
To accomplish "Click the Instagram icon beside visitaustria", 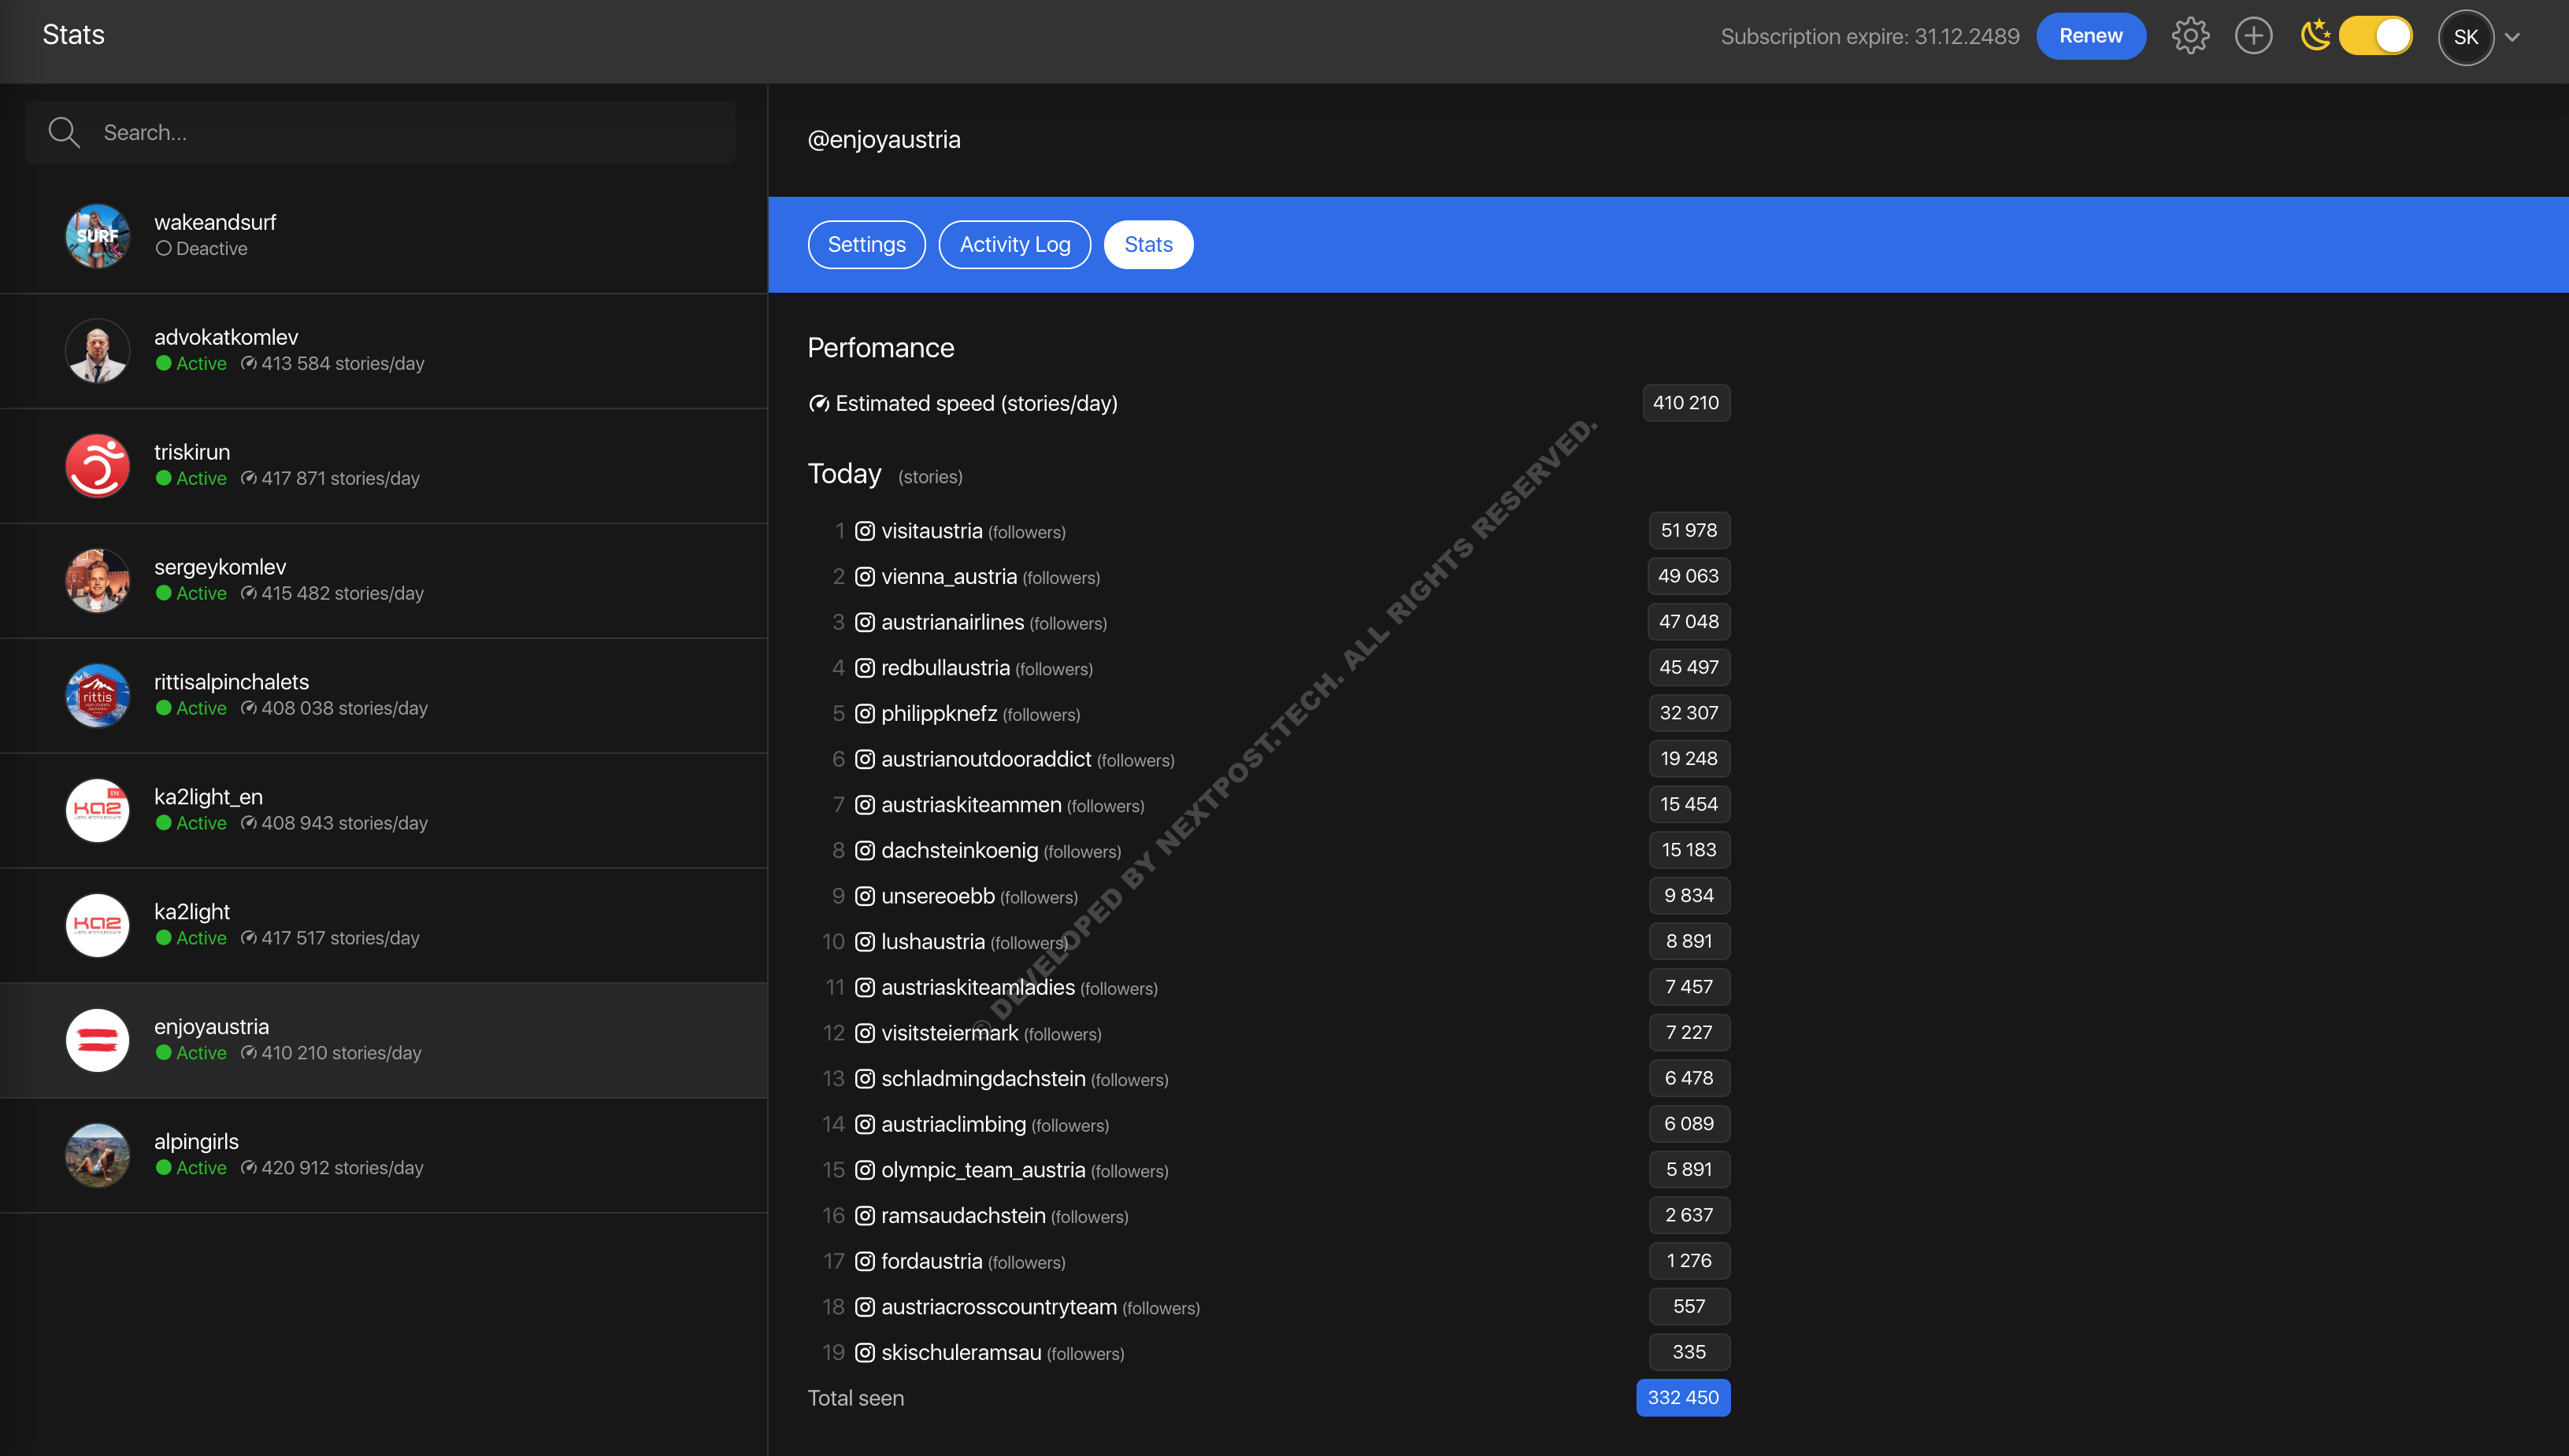I will click(866, 531).
